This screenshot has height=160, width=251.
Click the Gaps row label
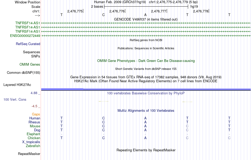[x=36, y=114]
